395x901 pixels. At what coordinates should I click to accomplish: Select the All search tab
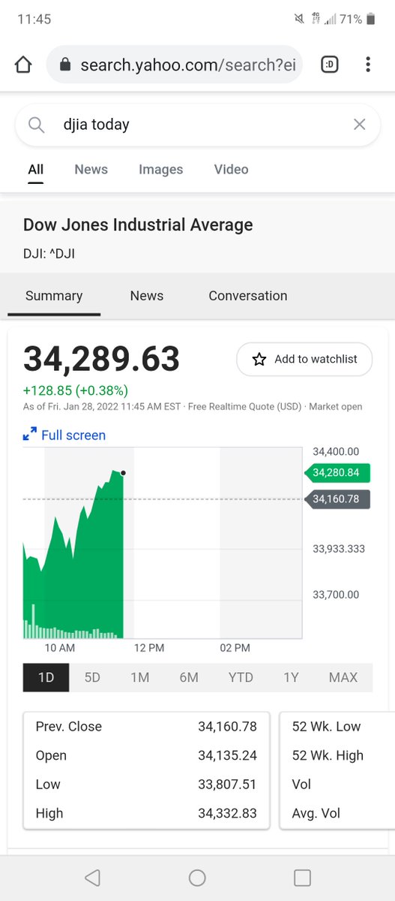[x=36, y=170]
